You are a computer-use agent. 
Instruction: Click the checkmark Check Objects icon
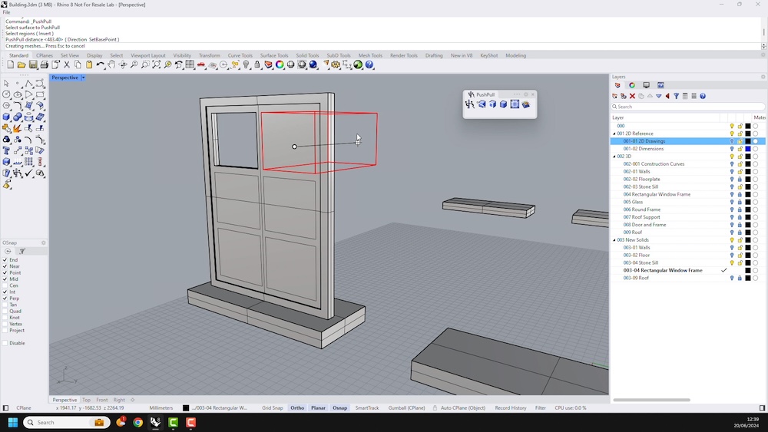(x=29, y=173)
